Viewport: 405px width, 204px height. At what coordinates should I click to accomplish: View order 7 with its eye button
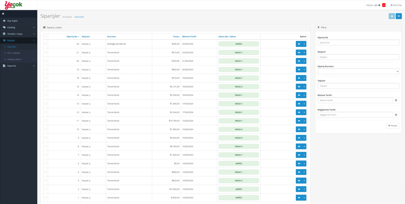pyautogui.click(x=299, y=155)
